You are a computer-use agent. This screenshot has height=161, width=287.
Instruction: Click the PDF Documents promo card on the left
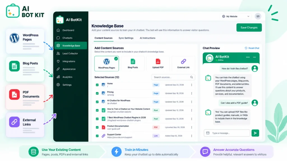25,97
